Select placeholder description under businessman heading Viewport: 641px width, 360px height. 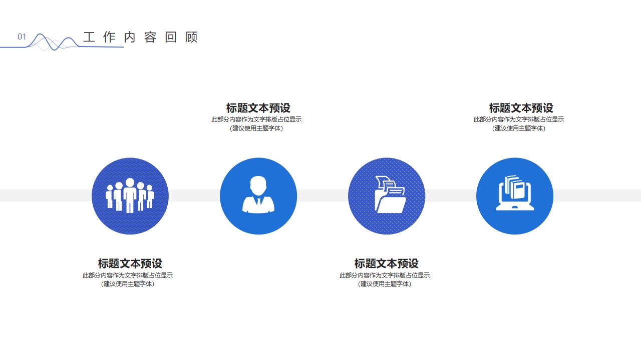click(x=256, y=124)
